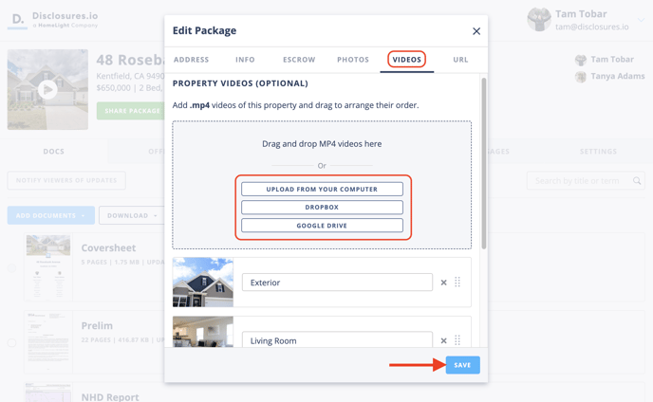This screenshot has height=402, width=653.
Task: Open the Tam Tobar account menu chevron
Action: click(642, 20)
